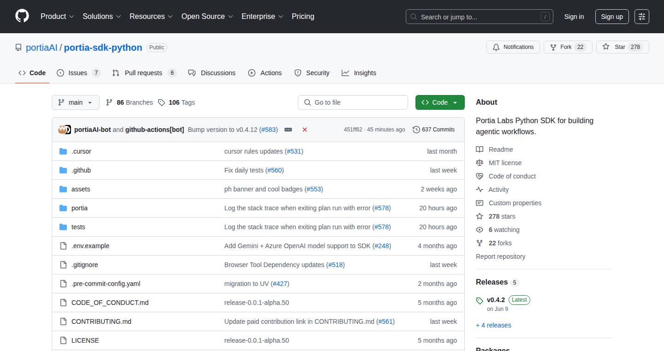Screen dimensions: 664x351
Task: Select the Code tab
Action: (x=32, y=73)
